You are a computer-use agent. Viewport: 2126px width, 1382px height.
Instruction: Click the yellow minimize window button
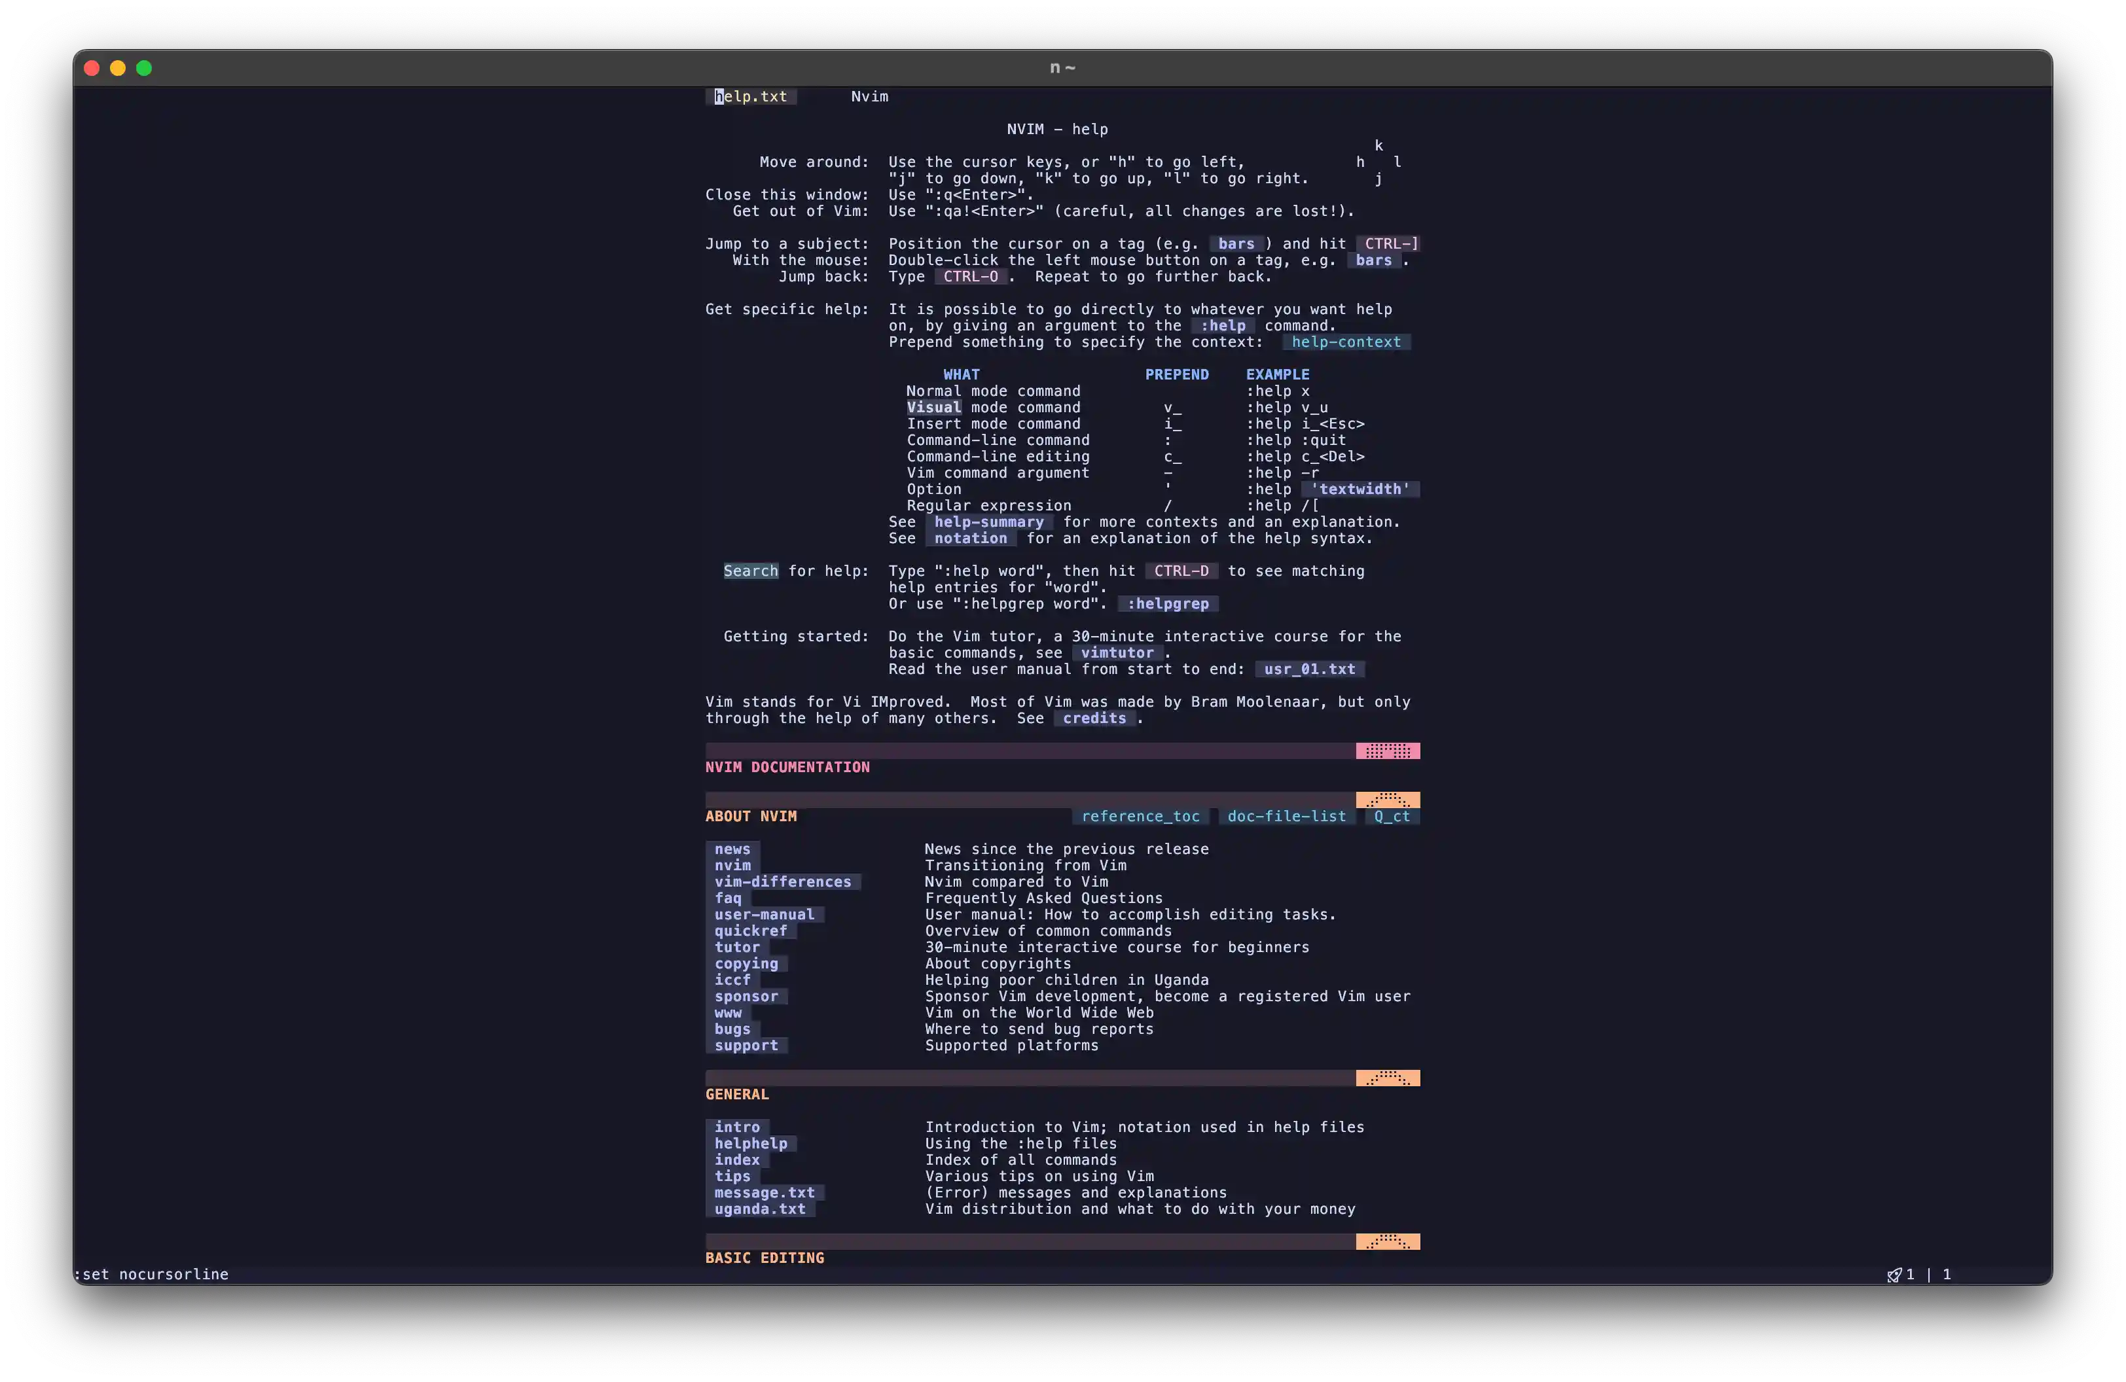click(118, 68)
